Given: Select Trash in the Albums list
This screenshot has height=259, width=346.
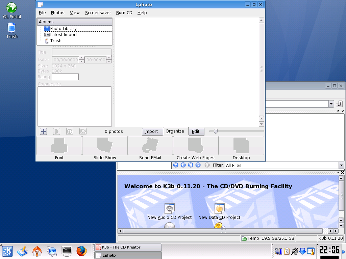Looking at the screenshot, I should [56, 41].
